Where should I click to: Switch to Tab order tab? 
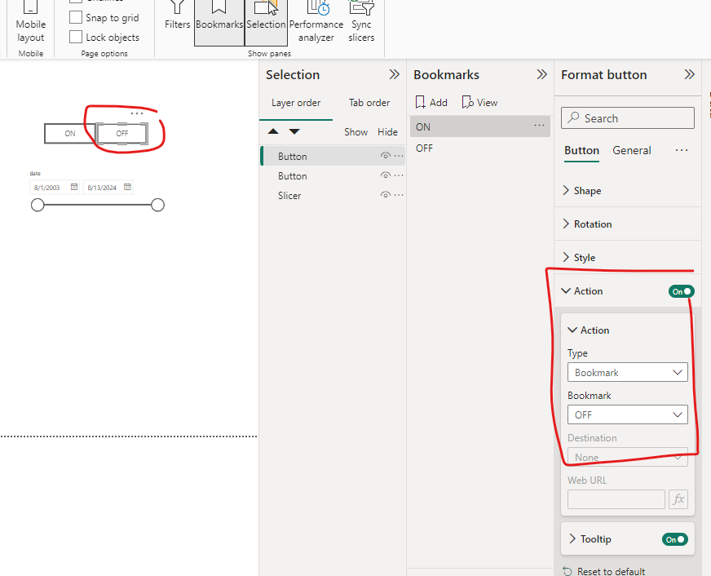coord(369,103)
